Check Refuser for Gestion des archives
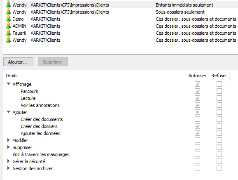The width and height of the screenshot is (238, 180). (x=219, y=168)
